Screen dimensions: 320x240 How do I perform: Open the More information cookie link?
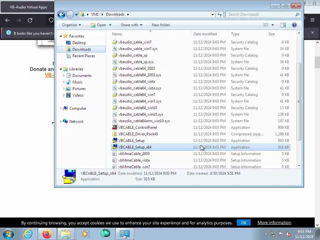(274, 222)
